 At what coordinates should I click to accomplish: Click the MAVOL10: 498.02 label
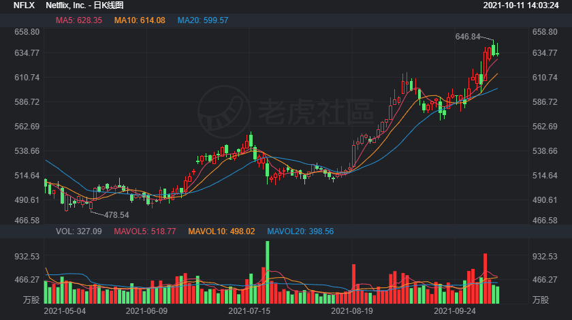click(x=221, y=231)
